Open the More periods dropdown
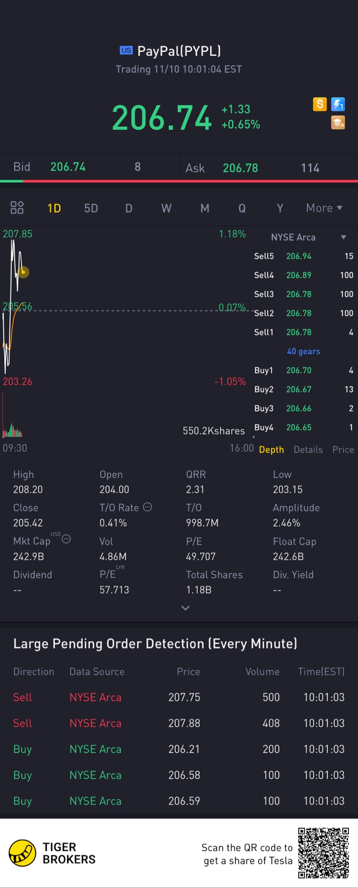Screen dimensions: 358x888 324,208
